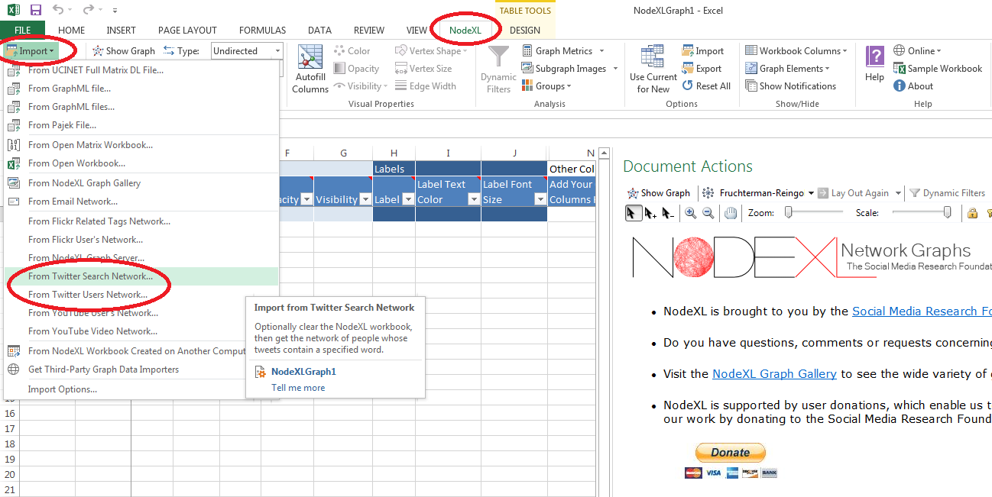Viewport: 992px width, 497px height.
Task: Open the Visibility column filter arrow
Action: 365,200
